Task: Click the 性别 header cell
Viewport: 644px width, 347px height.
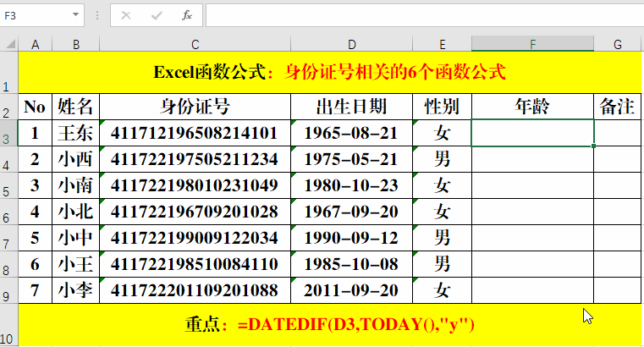Action: click(442, 107)
